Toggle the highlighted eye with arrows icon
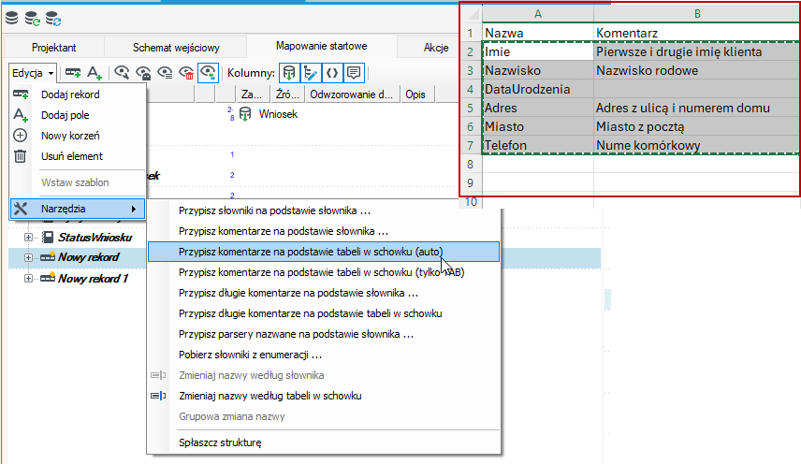Screen dimensions: 801x464 coord(209,73)
